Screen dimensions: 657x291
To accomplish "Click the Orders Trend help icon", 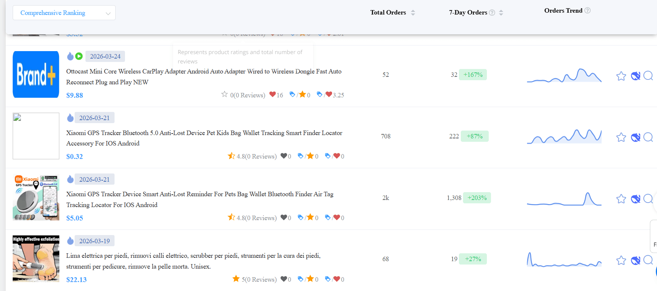I will (x=587, y=10).
